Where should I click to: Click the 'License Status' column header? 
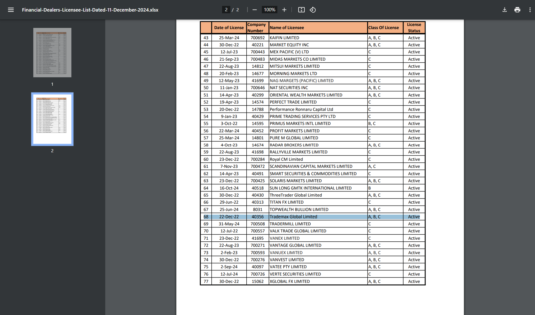click(x=414, y=28)
